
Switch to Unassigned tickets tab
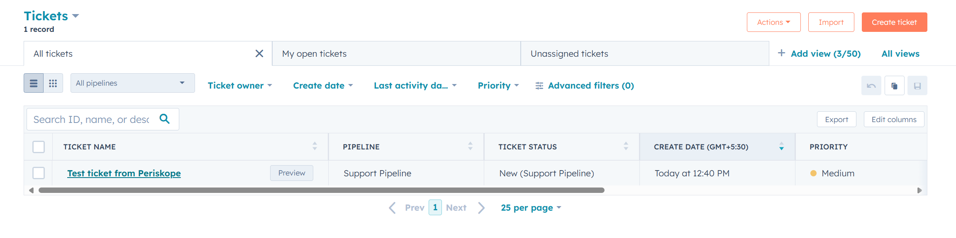[x=644, y=53]
